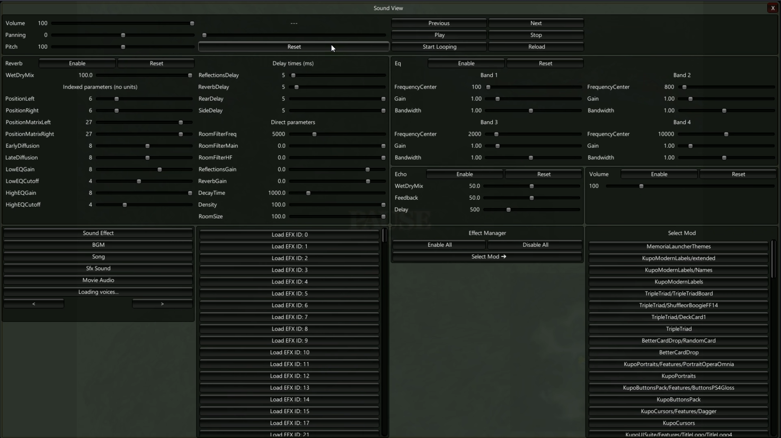The image size is (781, 438).
Task: Adjust the LowEQCutoff slider
Action: [144, 181]
